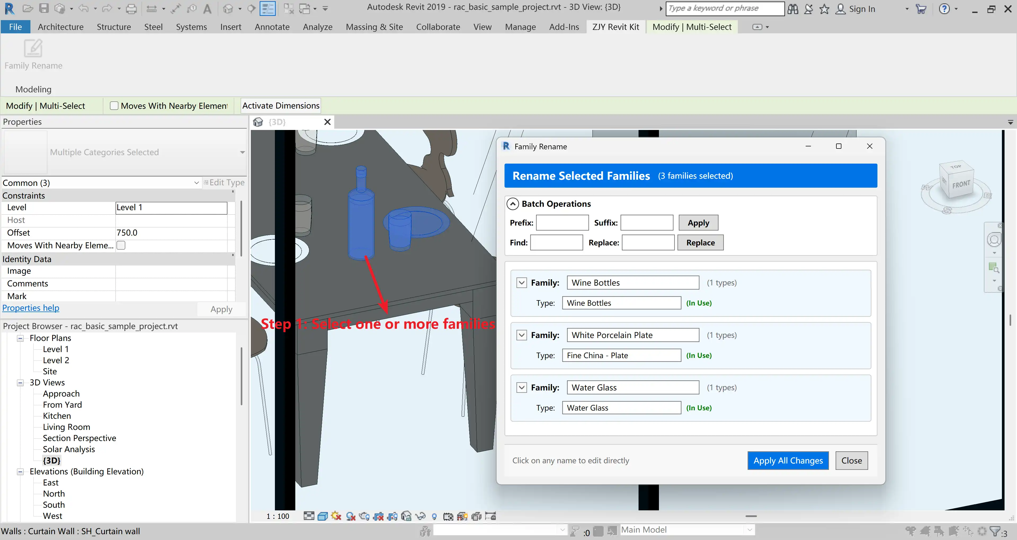Click the Save icon in quick access toolbar
The height and width of the screenshot is (540, 1017).
pyautogui.click(x=44, y=8)
